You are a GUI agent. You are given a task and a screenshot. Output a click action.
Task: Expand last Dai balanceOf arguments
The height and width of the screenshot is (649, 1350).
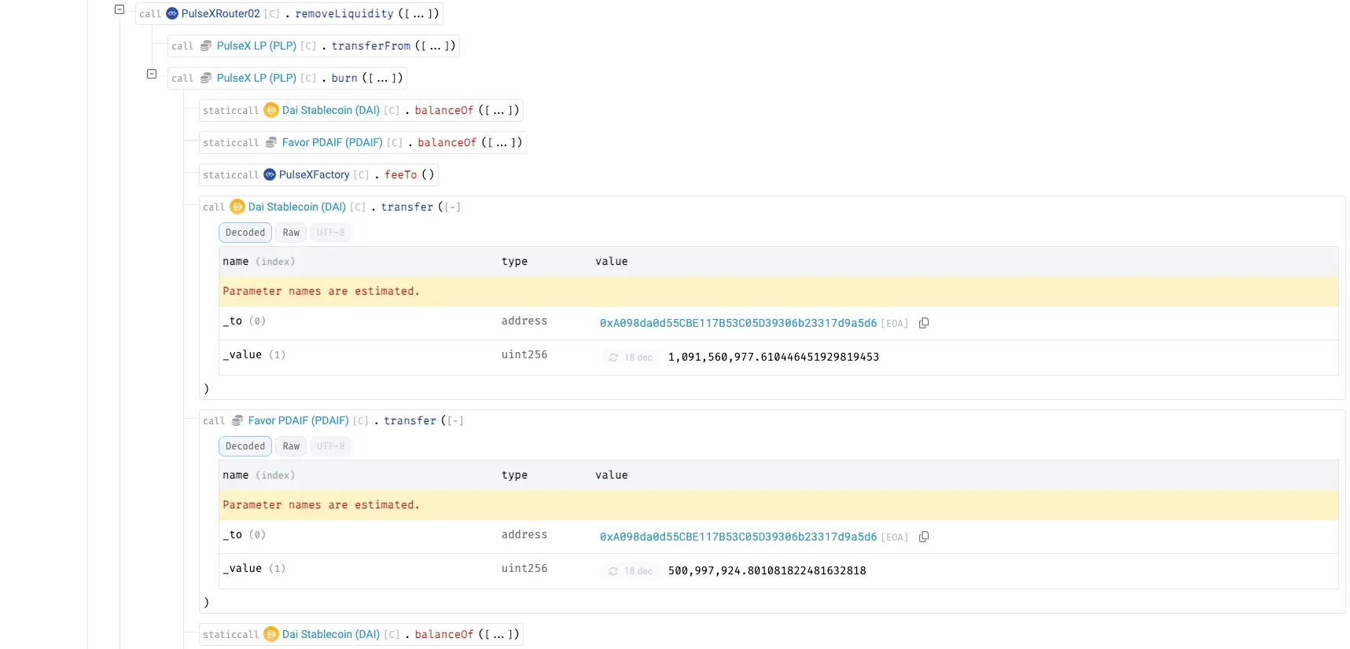tap(498, 634)
